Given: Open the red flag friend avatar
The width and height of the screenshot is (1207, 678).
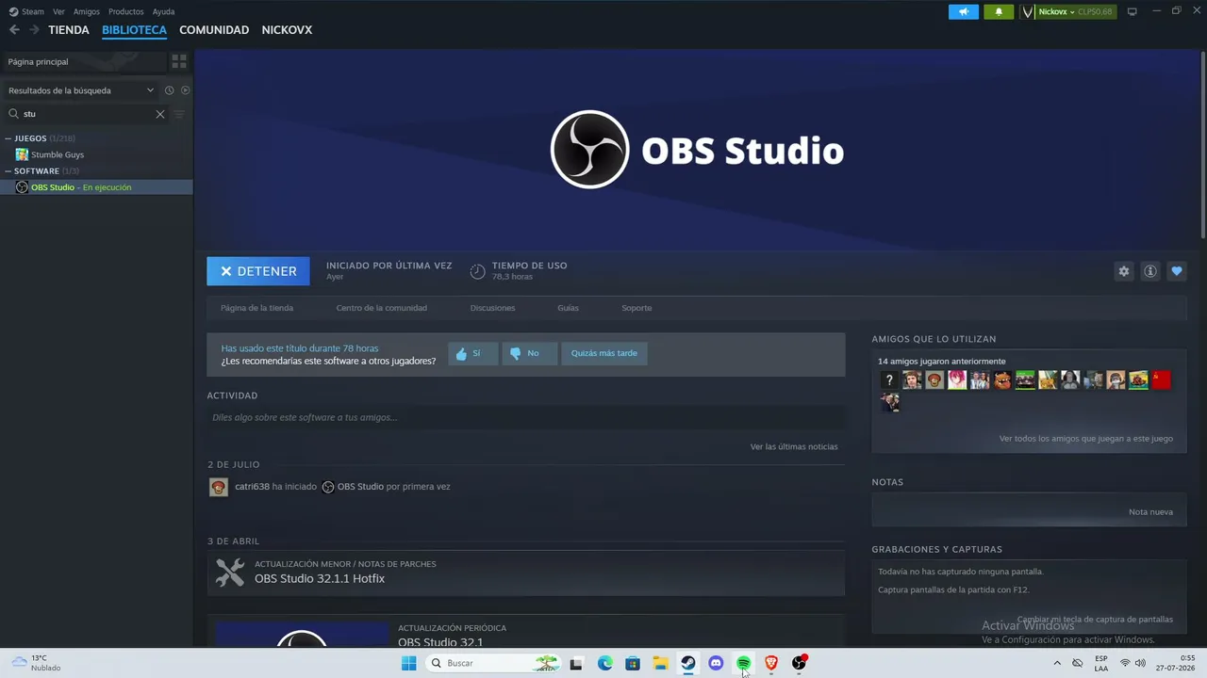Looking at the screenshot, I should point(1162,380).
